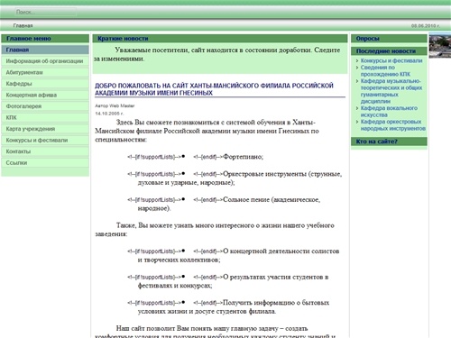Viewport: 451px width, 338px height.
Task: Click the photo thumbnail at top right
Action: (440, 46)
